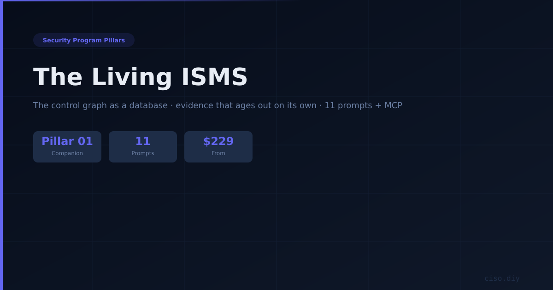Click the purple number 11 in the card
The image size is (553, 290).
click(143, 141)
